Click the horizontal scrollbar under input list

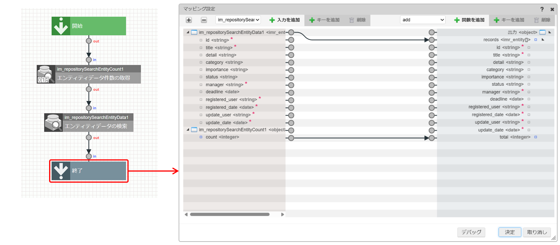230,214
